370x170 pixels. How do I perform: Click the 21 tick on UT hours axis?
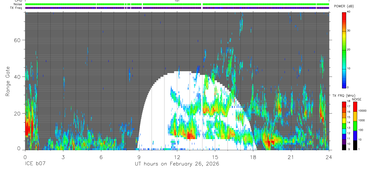click(x=291, y=157)
